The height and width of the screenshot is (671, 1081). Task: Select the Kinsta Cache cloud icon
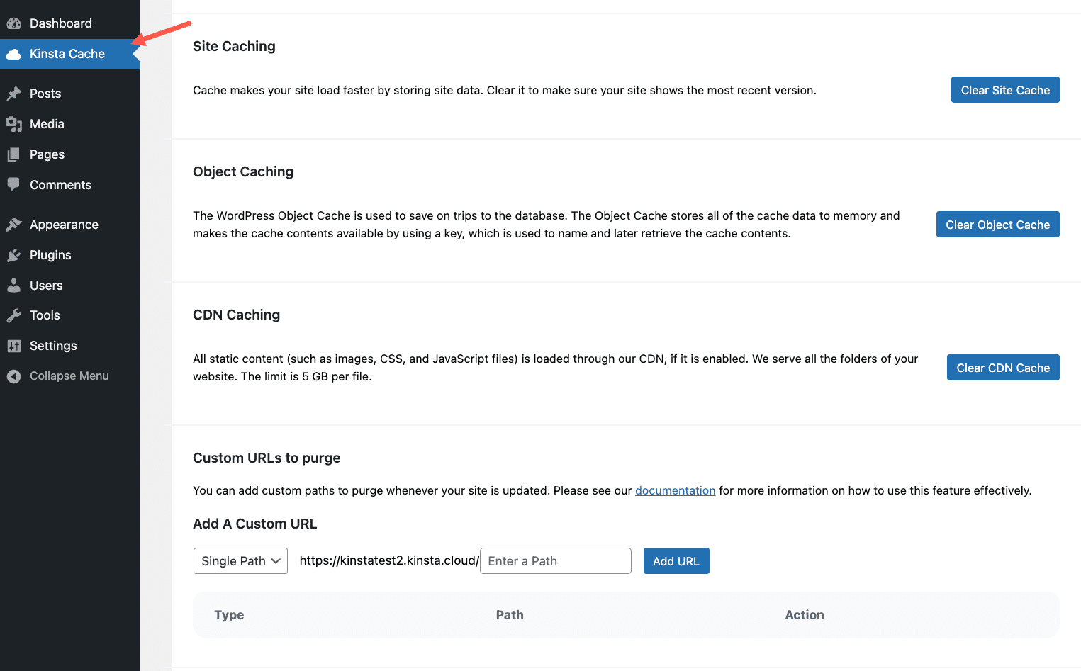[13, 54]
